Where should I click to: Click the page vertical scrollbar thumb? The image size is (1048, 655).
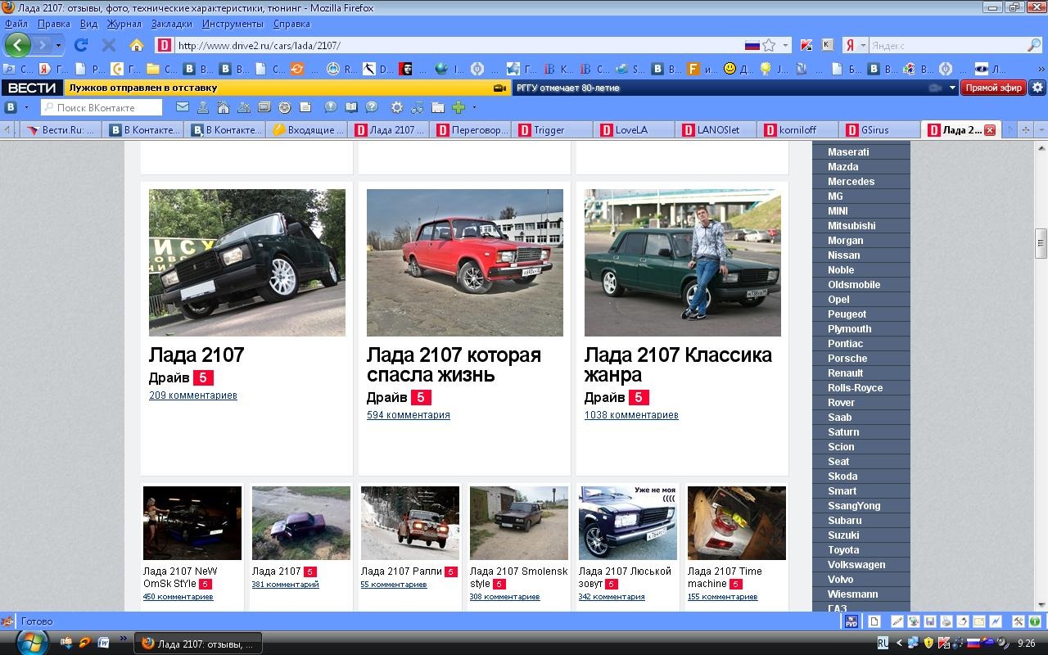(x=1041, y=243)
